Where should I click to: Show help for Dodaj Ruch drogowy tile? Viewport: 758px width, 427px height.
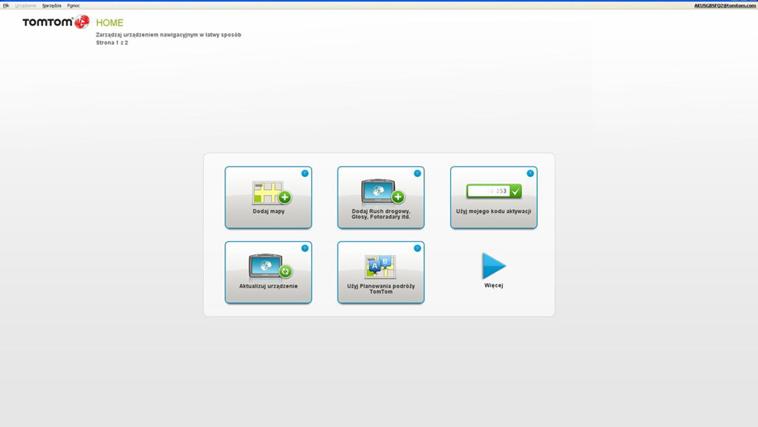point(417,173)
